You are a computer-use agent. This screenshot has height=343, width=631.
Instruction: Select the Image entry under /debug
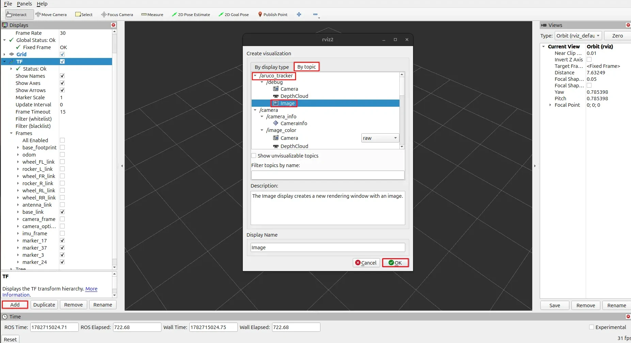pyautogui.click(x=287, y=103)
